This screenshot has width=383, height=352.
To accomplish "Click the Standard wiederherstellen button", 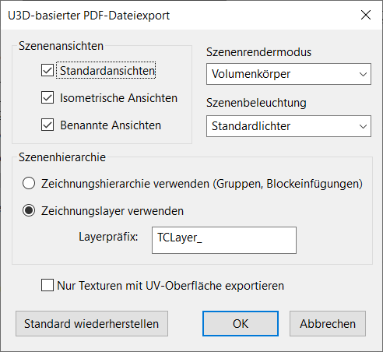I will coord(92,324).
